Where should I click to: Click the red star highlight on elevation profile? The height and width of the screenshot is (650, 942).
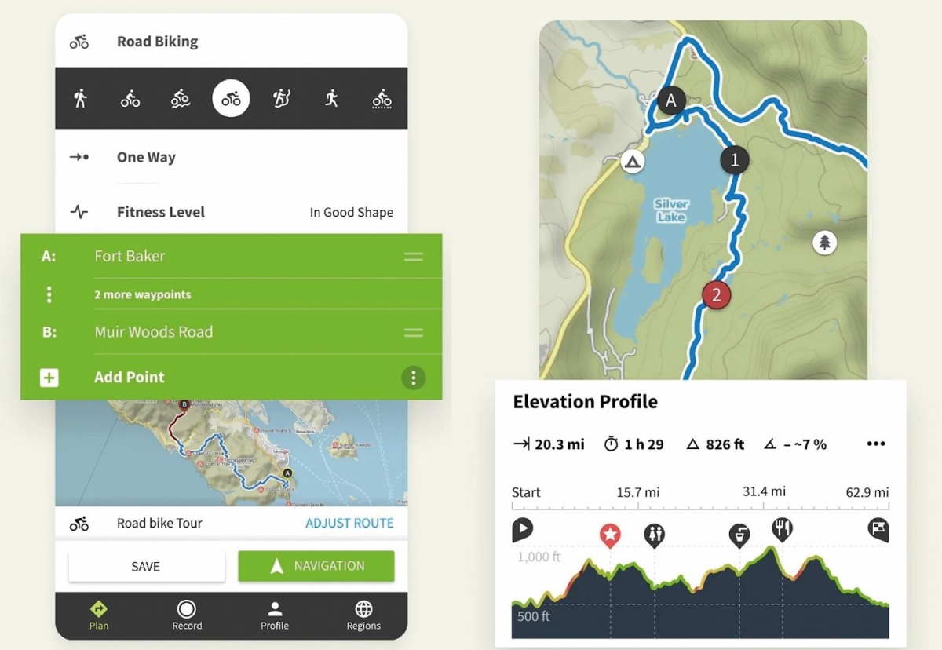coord(610,535)
